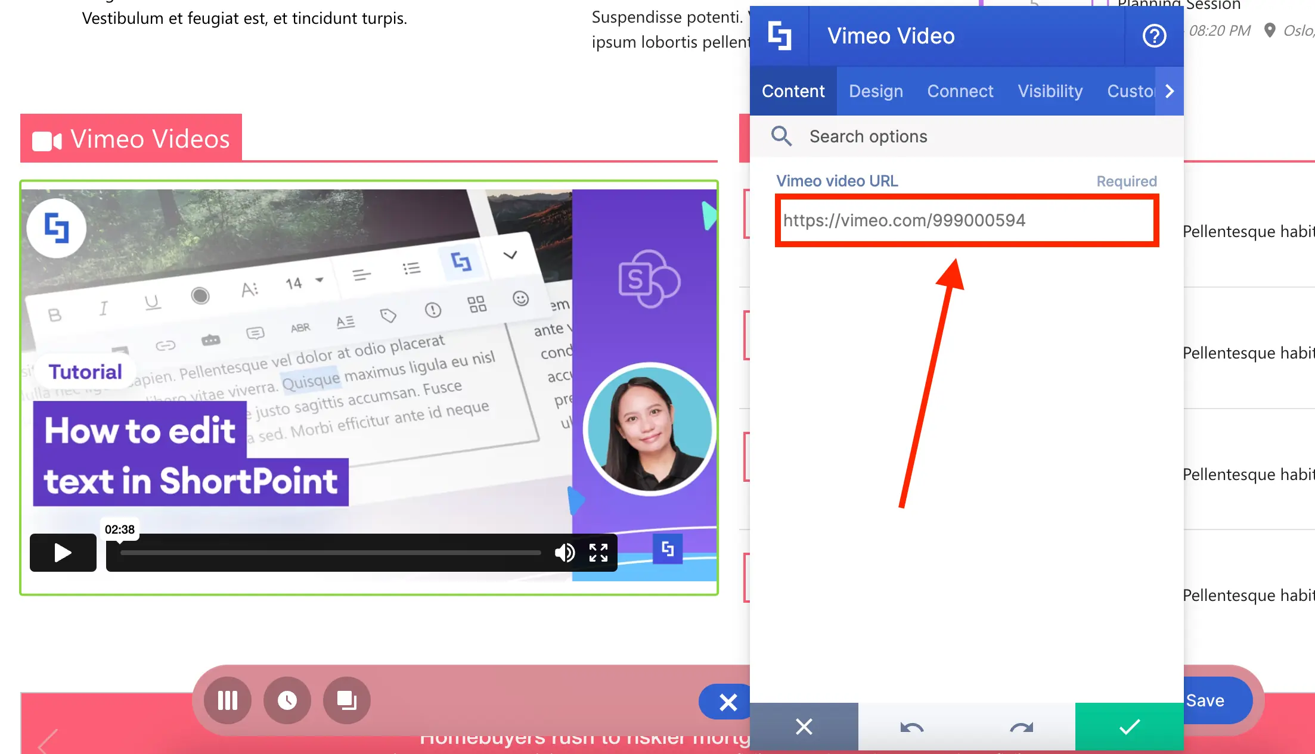The width and height of the screenshot is (1315, 754).
Task: Open the history clock icon in bottom toolbar
Action: (x=287, y=700)
